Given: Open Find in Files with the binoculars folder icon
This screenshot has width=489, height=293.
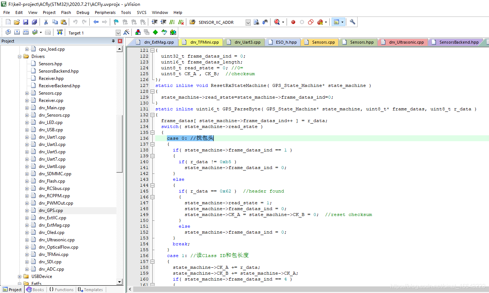Looking at the screenshot, I should (x=193, y=22).
